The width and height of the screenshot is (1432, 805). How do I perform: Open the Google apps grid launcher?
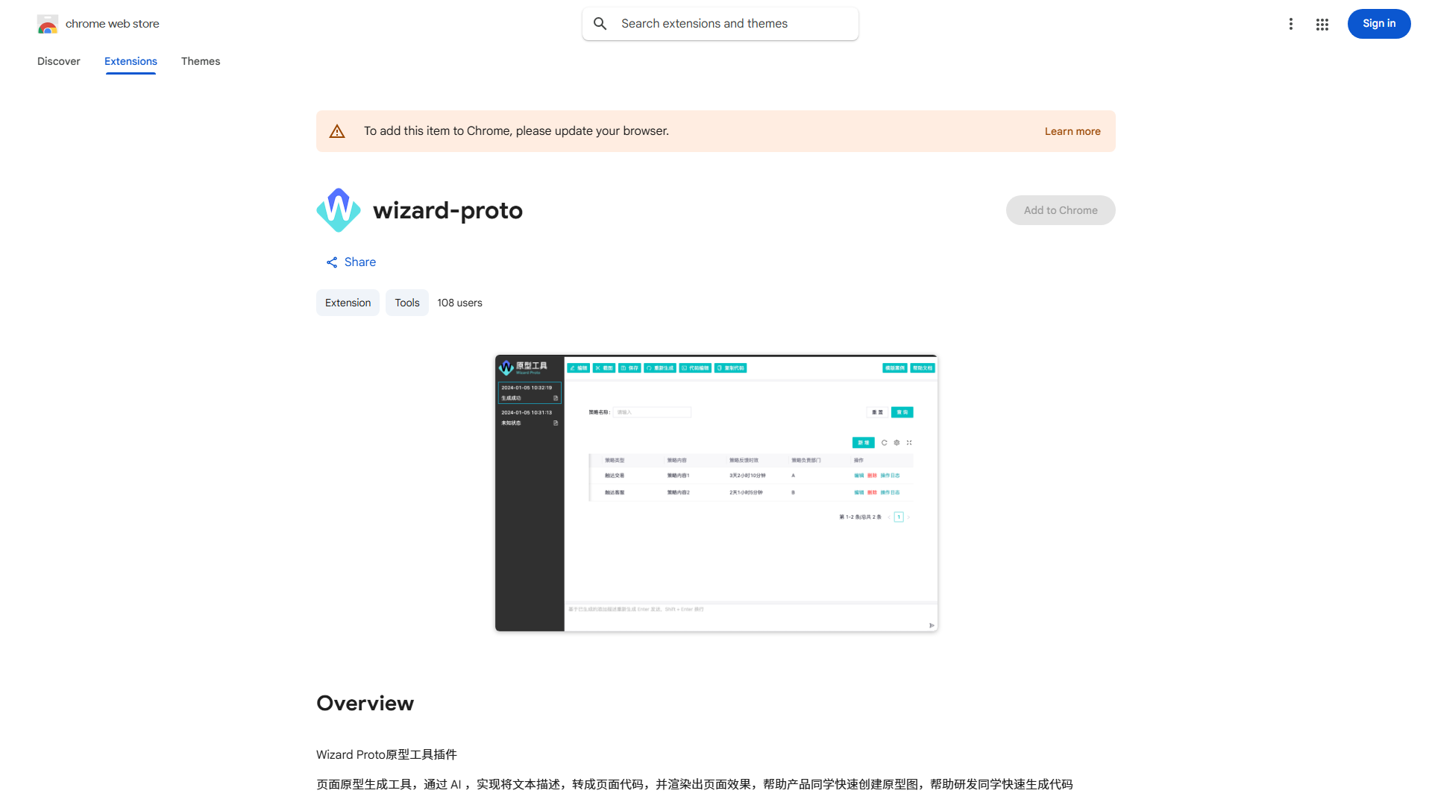click(1322, 23)
